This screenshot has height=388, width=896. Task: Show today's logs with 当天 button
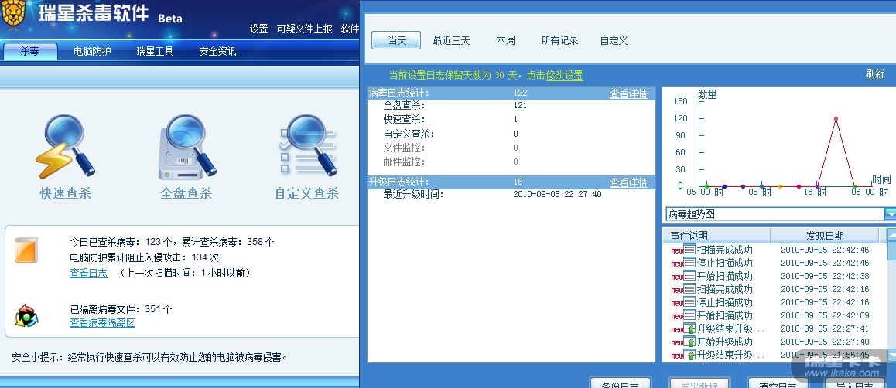click(396, 40)
